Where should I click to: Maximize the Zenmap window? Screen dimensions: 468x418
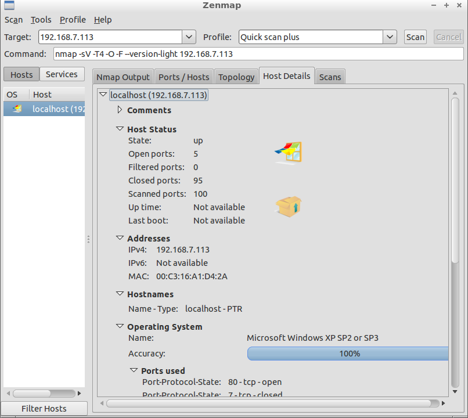pos(447,5)
